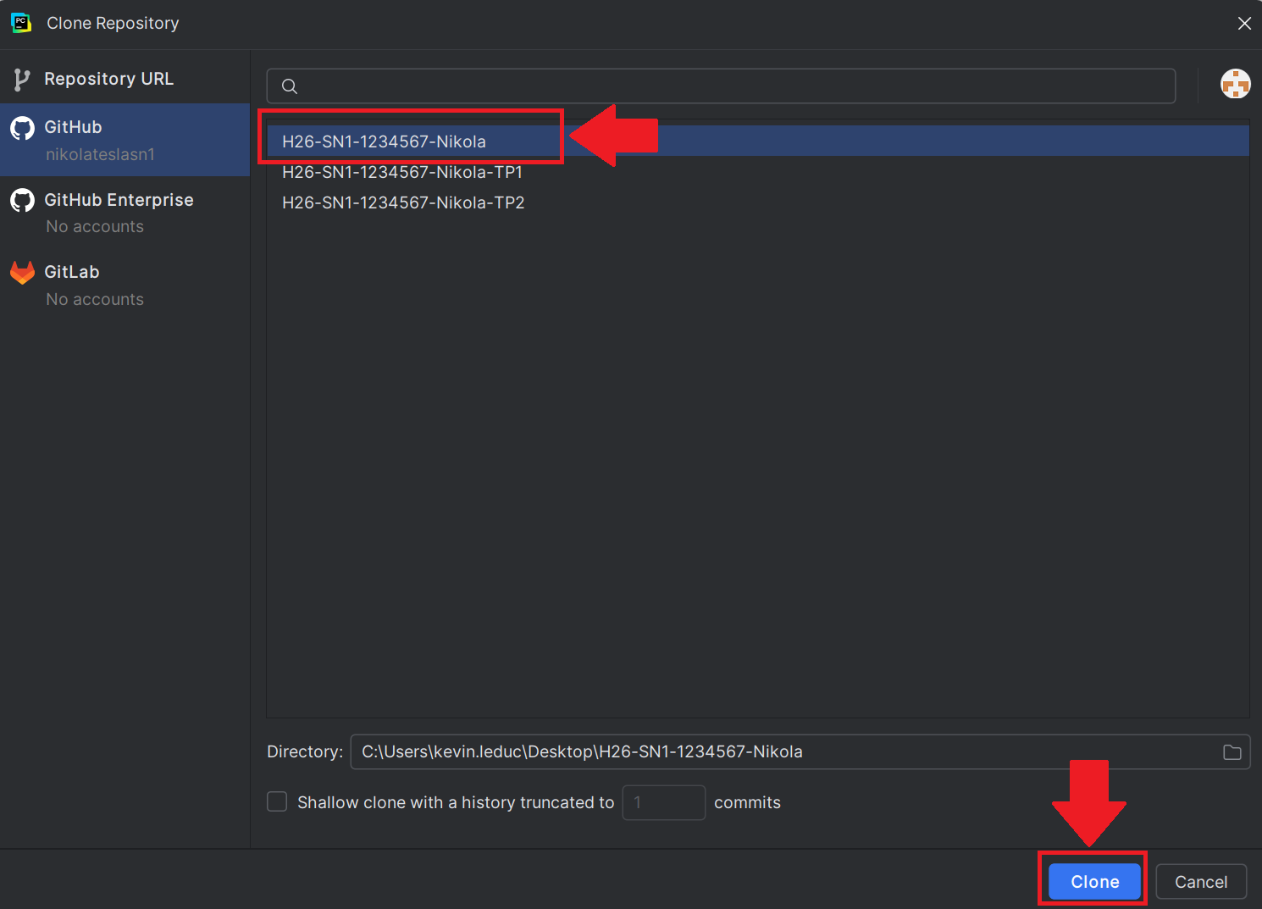Click the PyCharm logo in title bar
Viewport: 1262px width, 909px height.
coord(21,23)
